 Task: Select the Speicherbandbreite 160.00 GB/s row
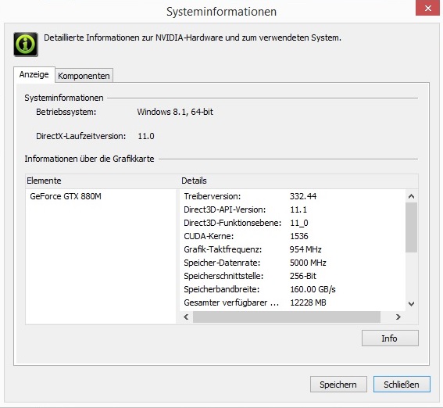tap(292, 289)
